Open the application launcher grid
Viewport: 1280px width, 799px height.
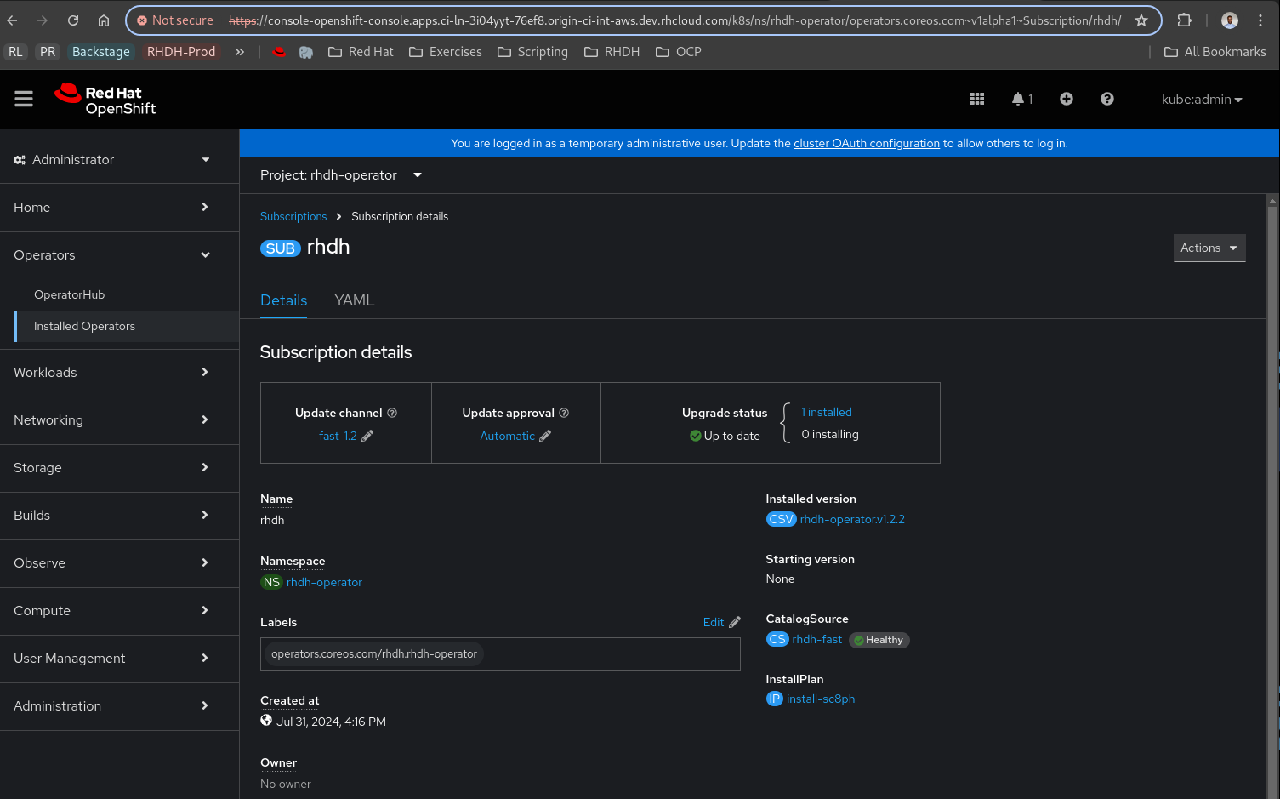[977, 100]
